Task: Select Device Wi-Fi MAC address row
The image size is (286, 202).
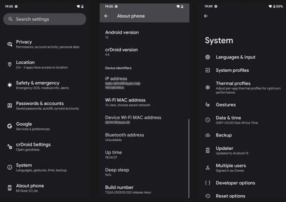Action: [x=145, y=120]
